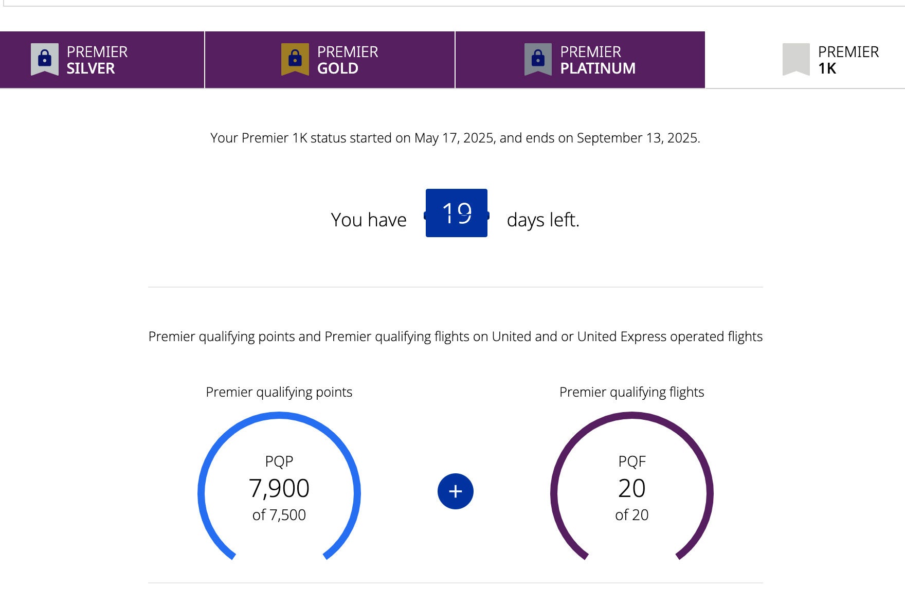Select the Premier Silver tab
Screen dimensions: 905x604
[x=103, y=59]
